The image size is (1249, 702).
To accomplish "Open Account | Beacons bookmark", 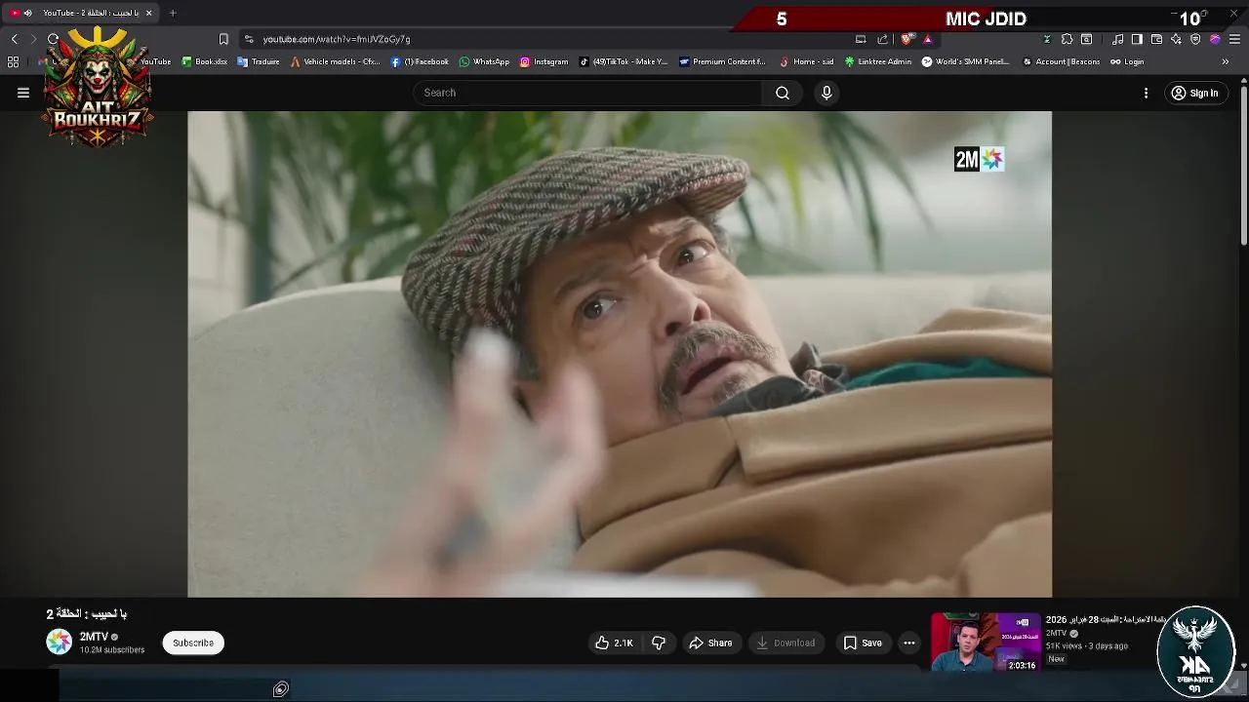I will [x=1062, y=61].
